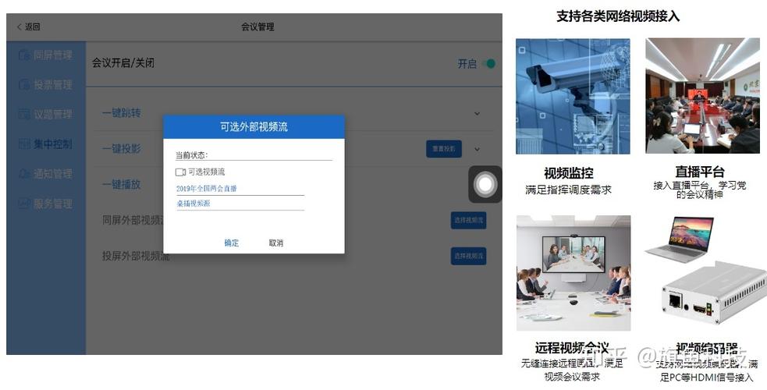Select 集中控制 in the sidebar
Image resolution: width=767 pixels, height=390 pixels.
coord(52,144)
